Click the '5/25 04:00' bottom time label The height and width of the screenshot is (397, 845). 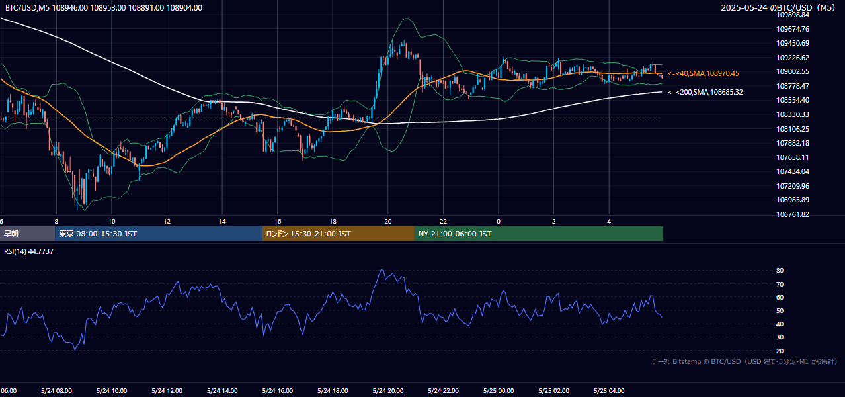coord(609,390)
